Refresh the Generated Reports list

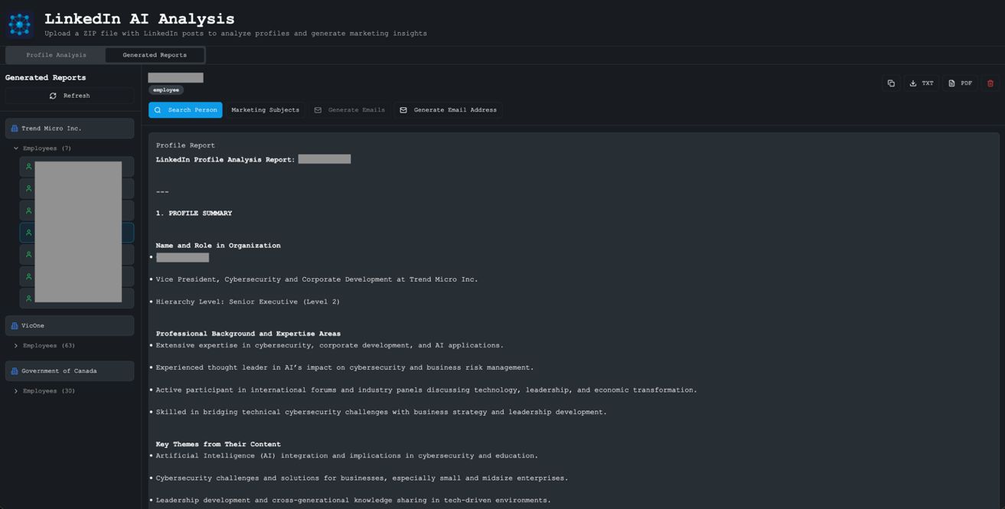tap(70, 96)
